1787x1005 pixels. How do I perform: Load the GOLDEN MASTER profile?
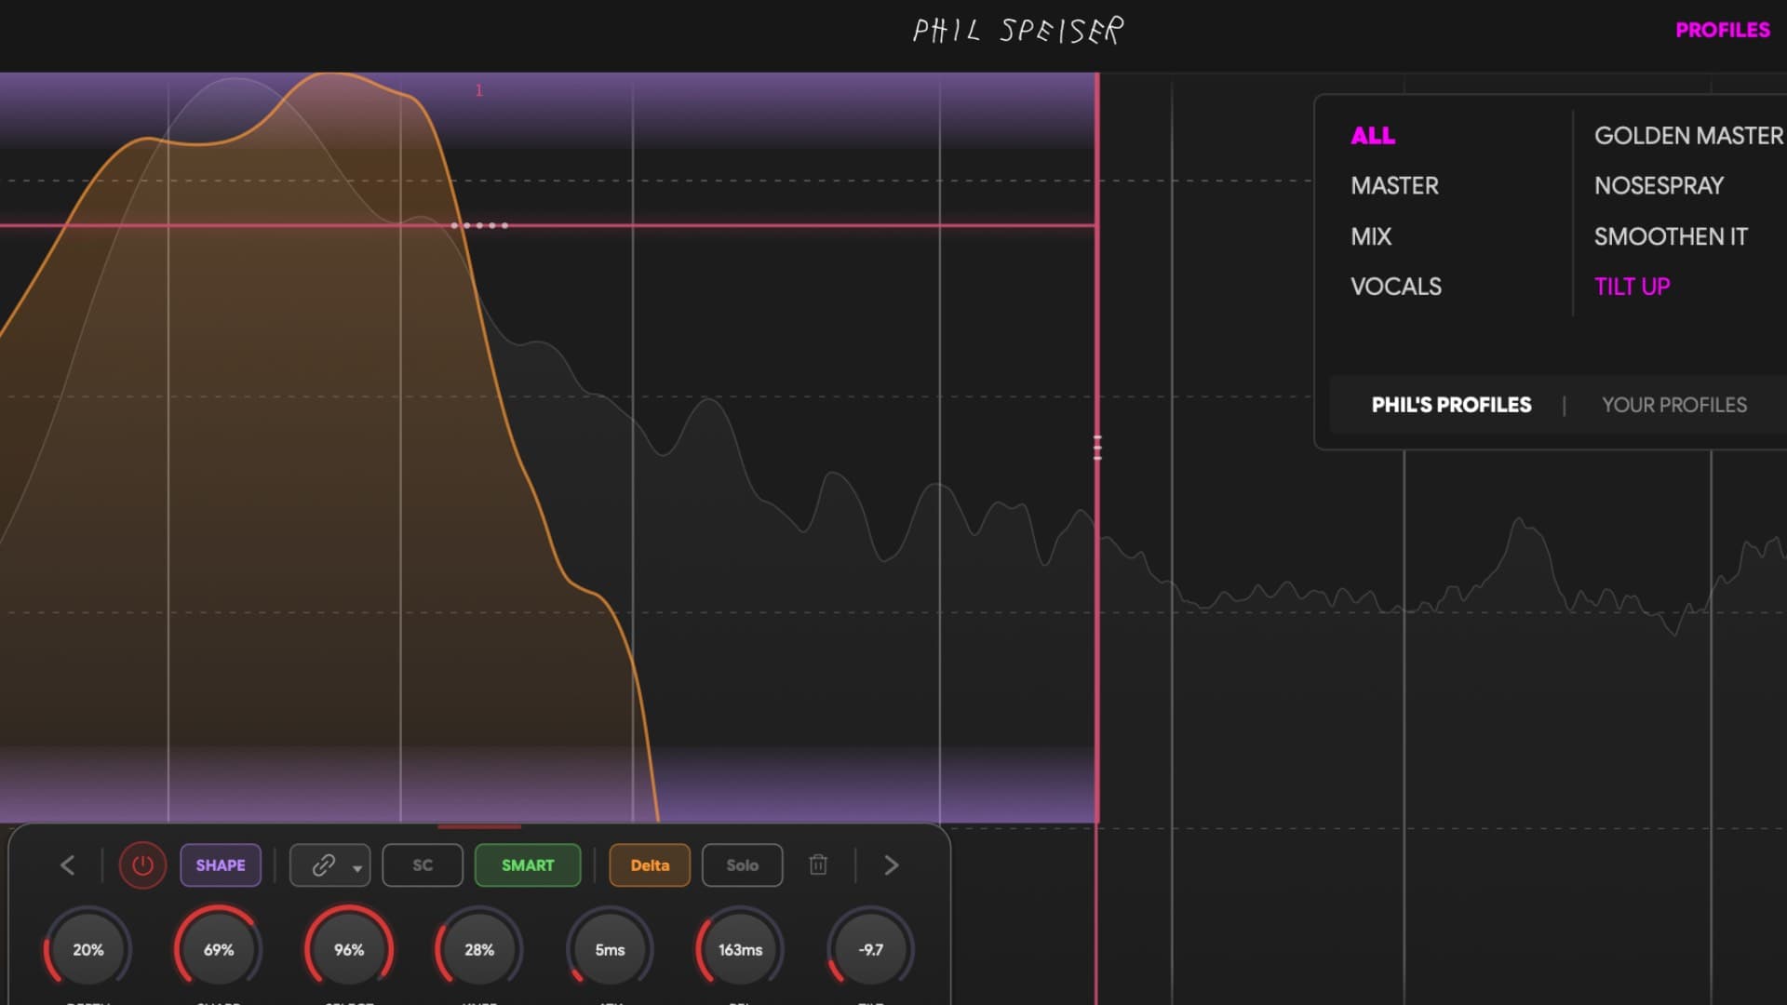[x=1687, y=136]
